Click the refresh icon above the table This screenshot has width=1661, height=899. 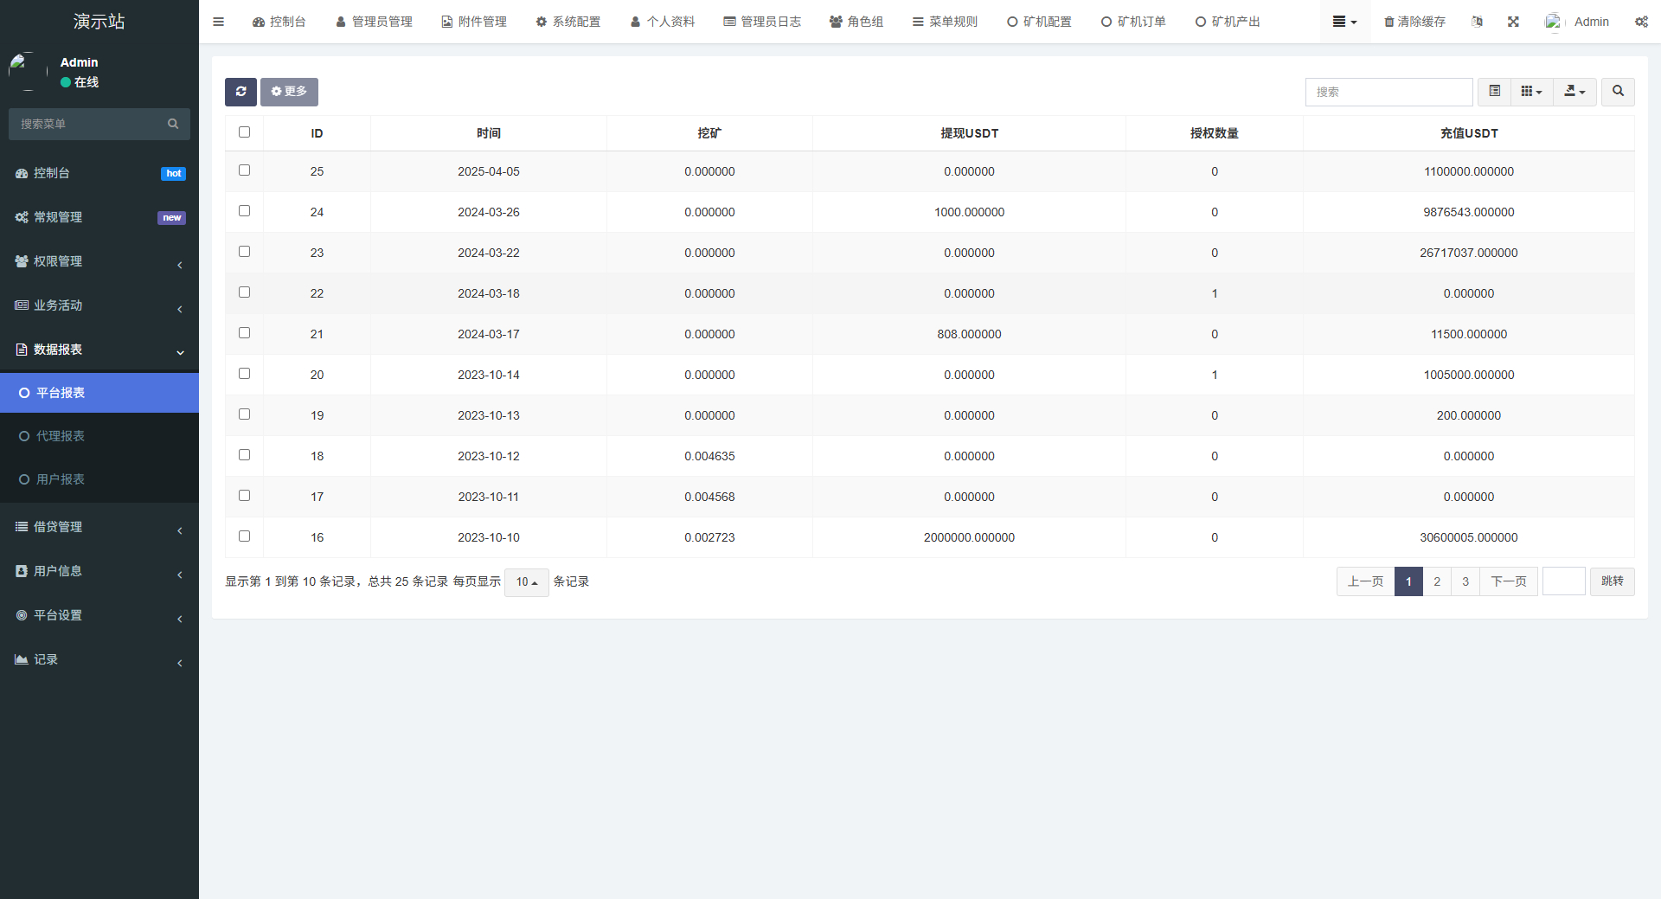click(x=240, y=92)
